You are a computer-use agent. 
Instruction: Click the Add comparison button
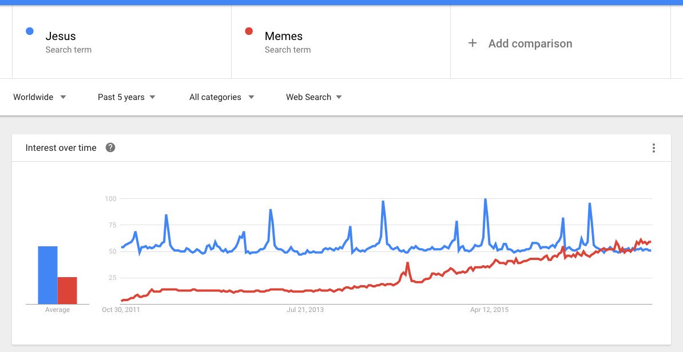[530, 43]
